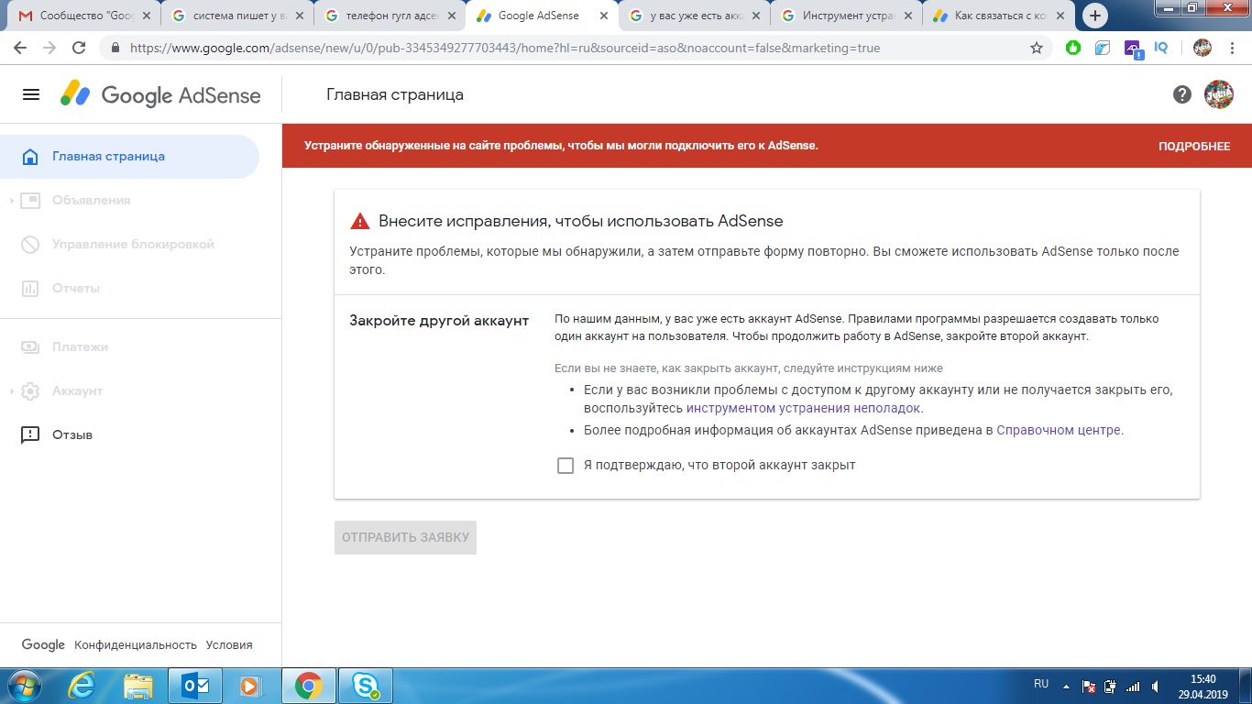Click the power plug tray icon
The image size is (1252, 704).
[1111, 686]
